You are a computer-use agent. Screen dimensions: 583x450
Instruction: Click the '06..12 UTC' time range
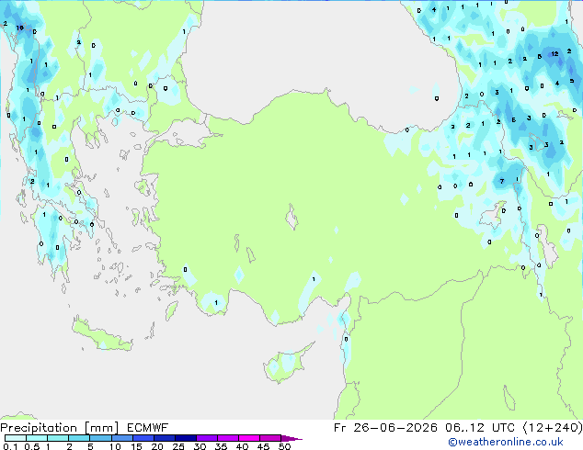point(480,428)
